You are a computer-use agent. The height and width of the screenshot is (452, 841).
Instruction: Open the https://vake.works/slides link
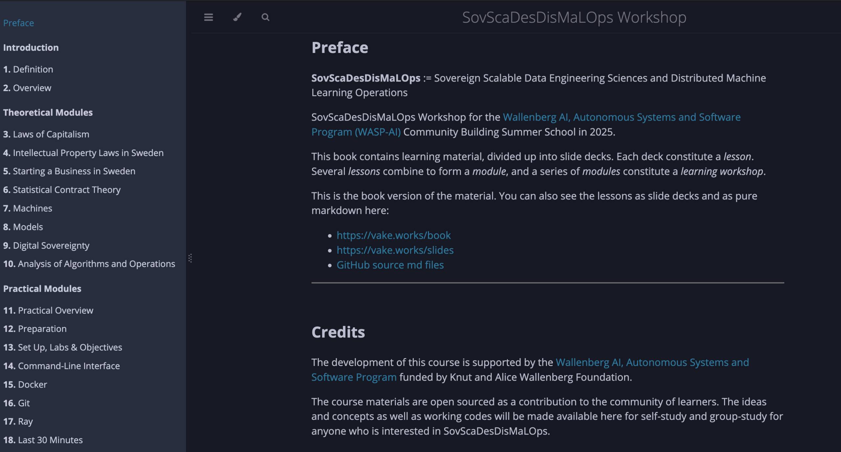click(395, 250)
